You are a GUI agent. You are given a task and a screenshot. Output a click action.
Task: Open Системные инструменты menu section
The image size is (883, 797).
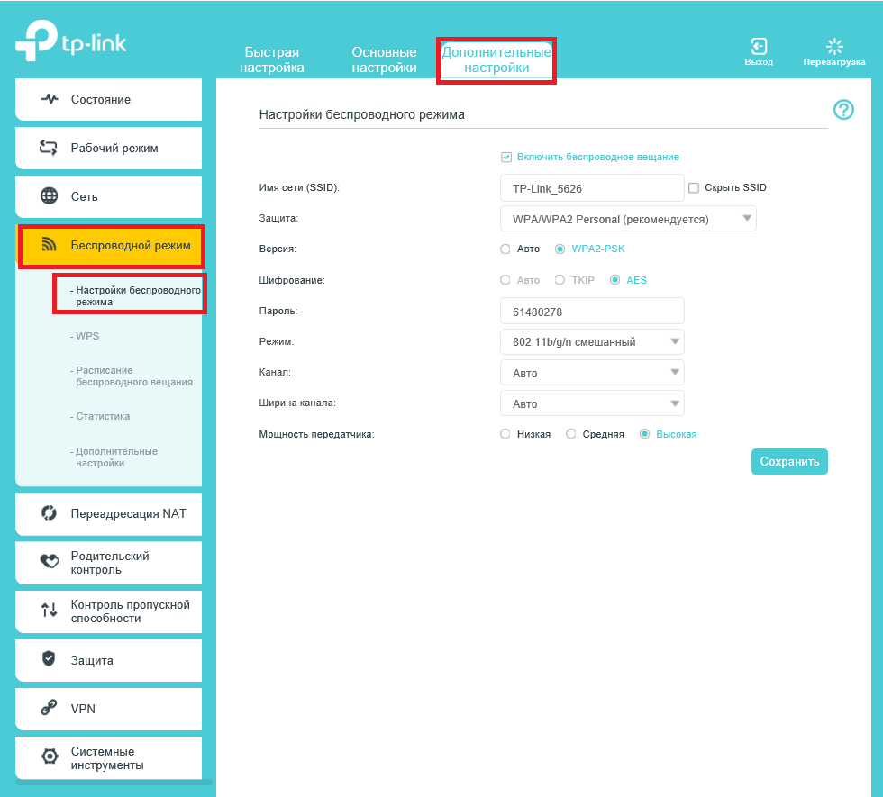coord(109,757)
